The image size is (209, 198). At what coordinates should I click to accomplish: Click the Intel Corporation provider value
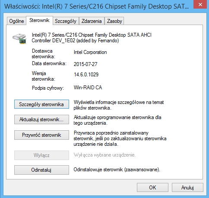pyautogui.click(x=90, y=52)
